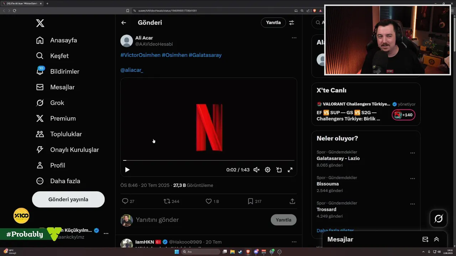
Task: Open Steam from the taskbar
Action: coord(240,252)
